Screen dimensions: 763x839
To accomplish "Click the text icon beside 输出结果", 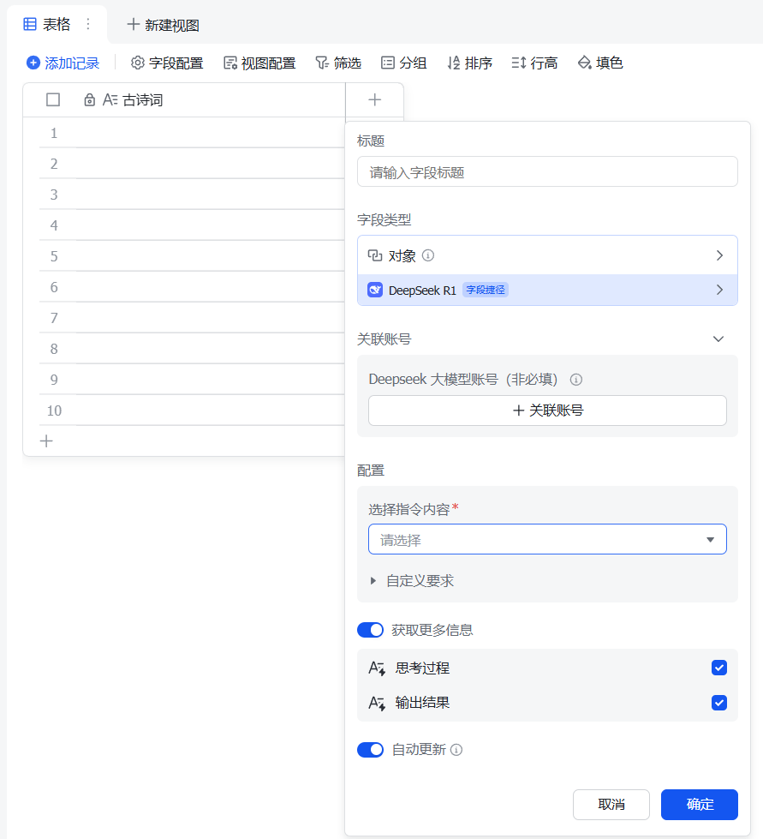I will 377,703.
